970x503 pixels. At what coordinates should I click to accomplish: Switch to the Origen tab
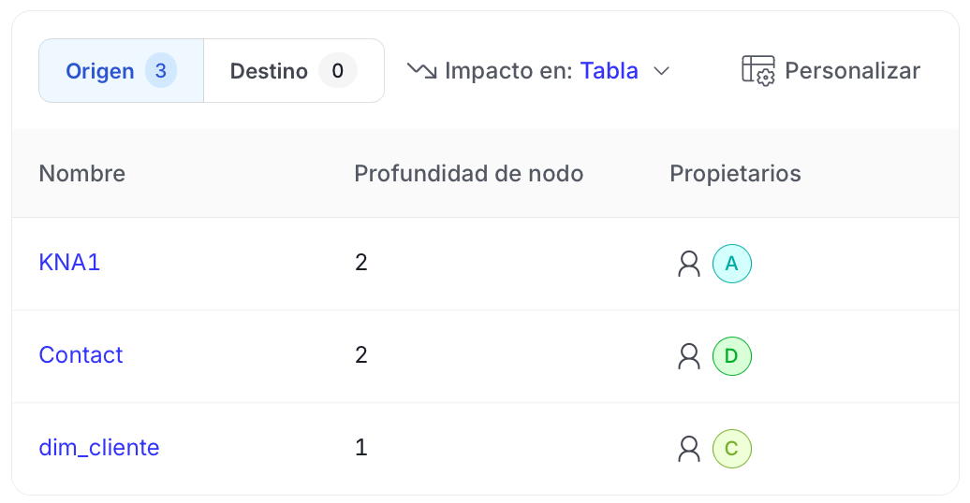click(100, 71)
